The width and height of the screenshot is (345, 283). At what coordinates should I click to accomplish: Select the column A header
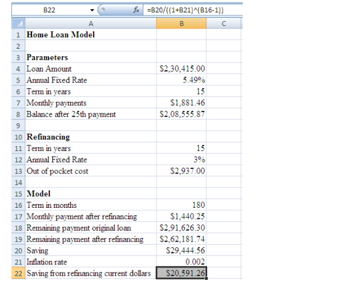coord(91,23)
